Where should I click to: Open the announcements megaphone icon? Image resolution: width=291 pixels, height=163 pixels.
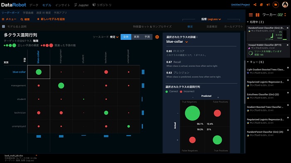pyautogui.click(x=268, y=5)
